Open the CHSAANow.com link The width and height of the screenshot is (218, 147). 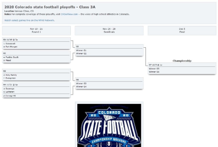tap(69, 14)
